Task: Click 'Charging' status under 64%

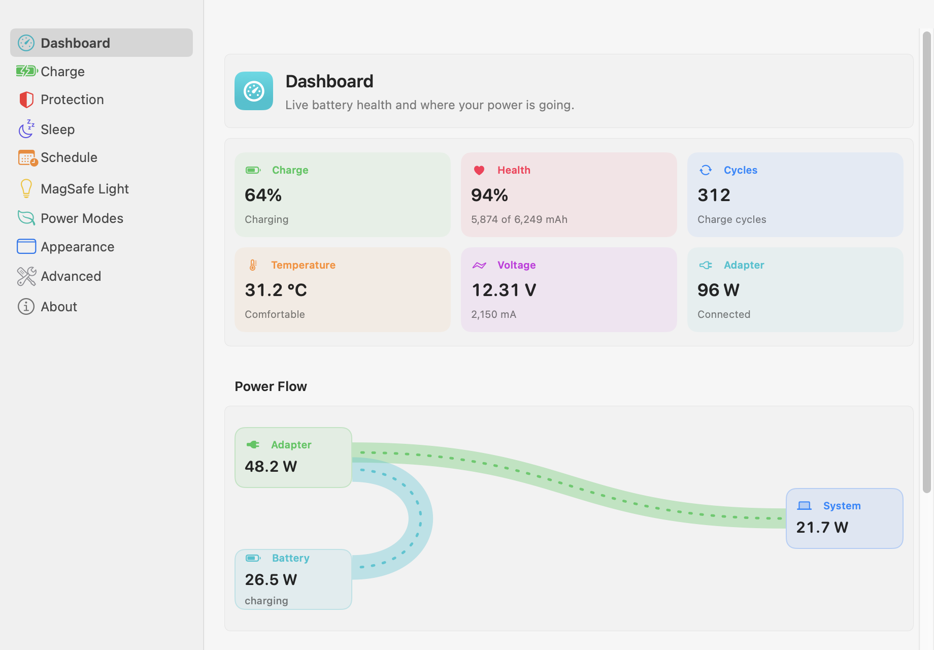Action: coord(266,219)
